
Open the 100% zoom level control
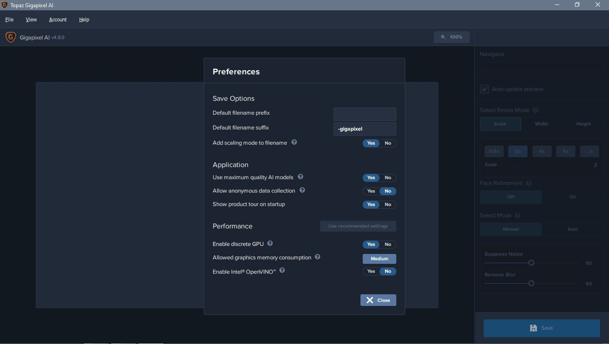[x=452, y=37]
